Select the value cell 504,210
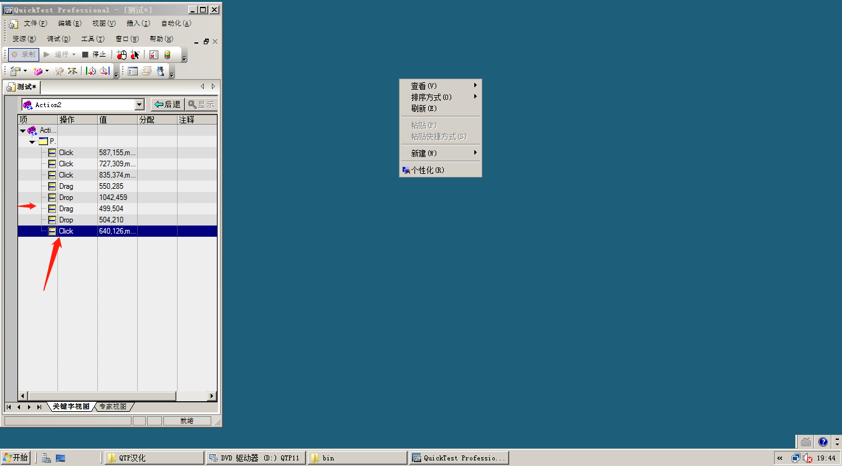Viewport: 842px width, 466px height. (x=117, y=220)
